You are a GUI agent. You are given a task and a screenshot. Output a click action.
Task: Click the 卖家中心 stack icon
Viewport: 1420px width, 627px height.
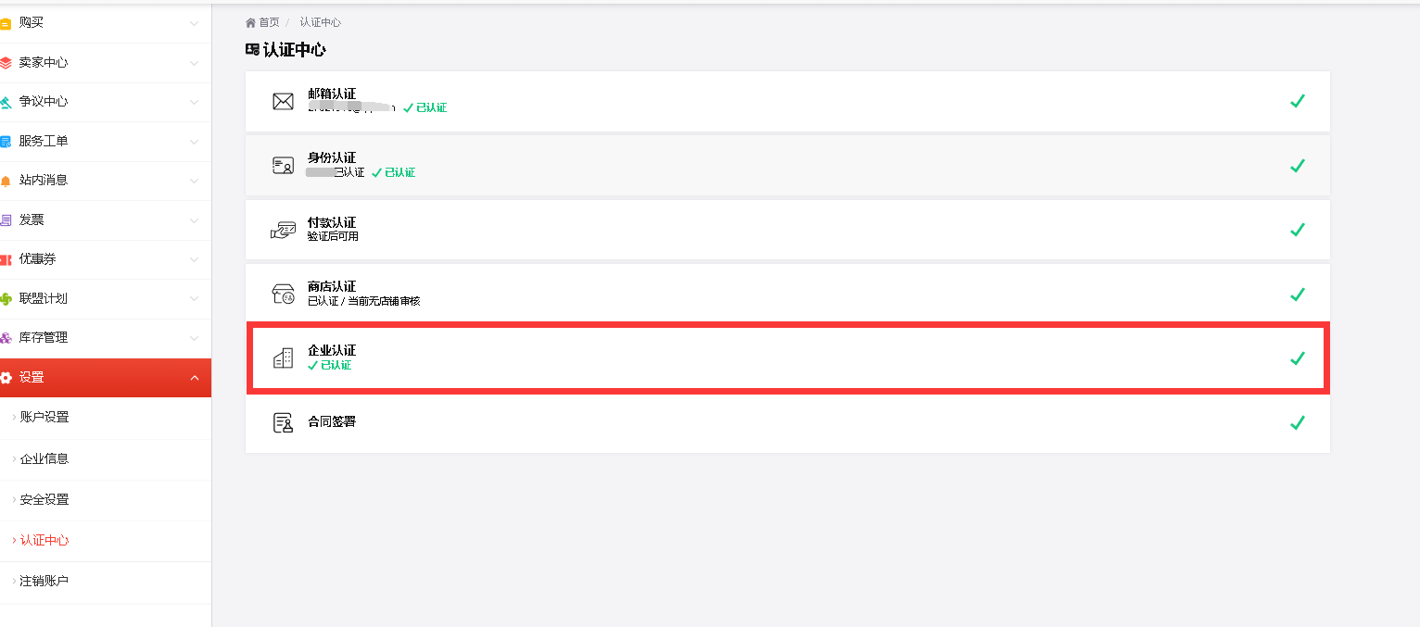6,63
